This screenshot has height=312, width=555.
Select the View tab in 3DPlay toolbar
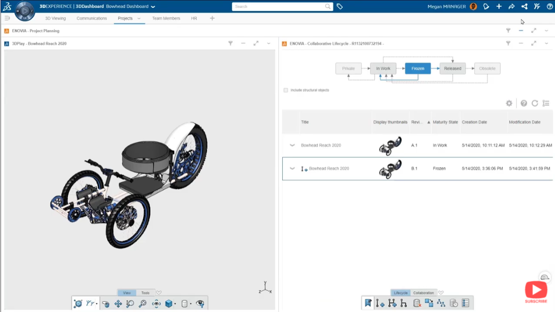pos(127,293)
